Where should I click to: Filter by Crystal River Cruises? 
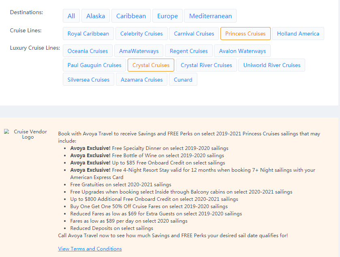click(206, 65)
